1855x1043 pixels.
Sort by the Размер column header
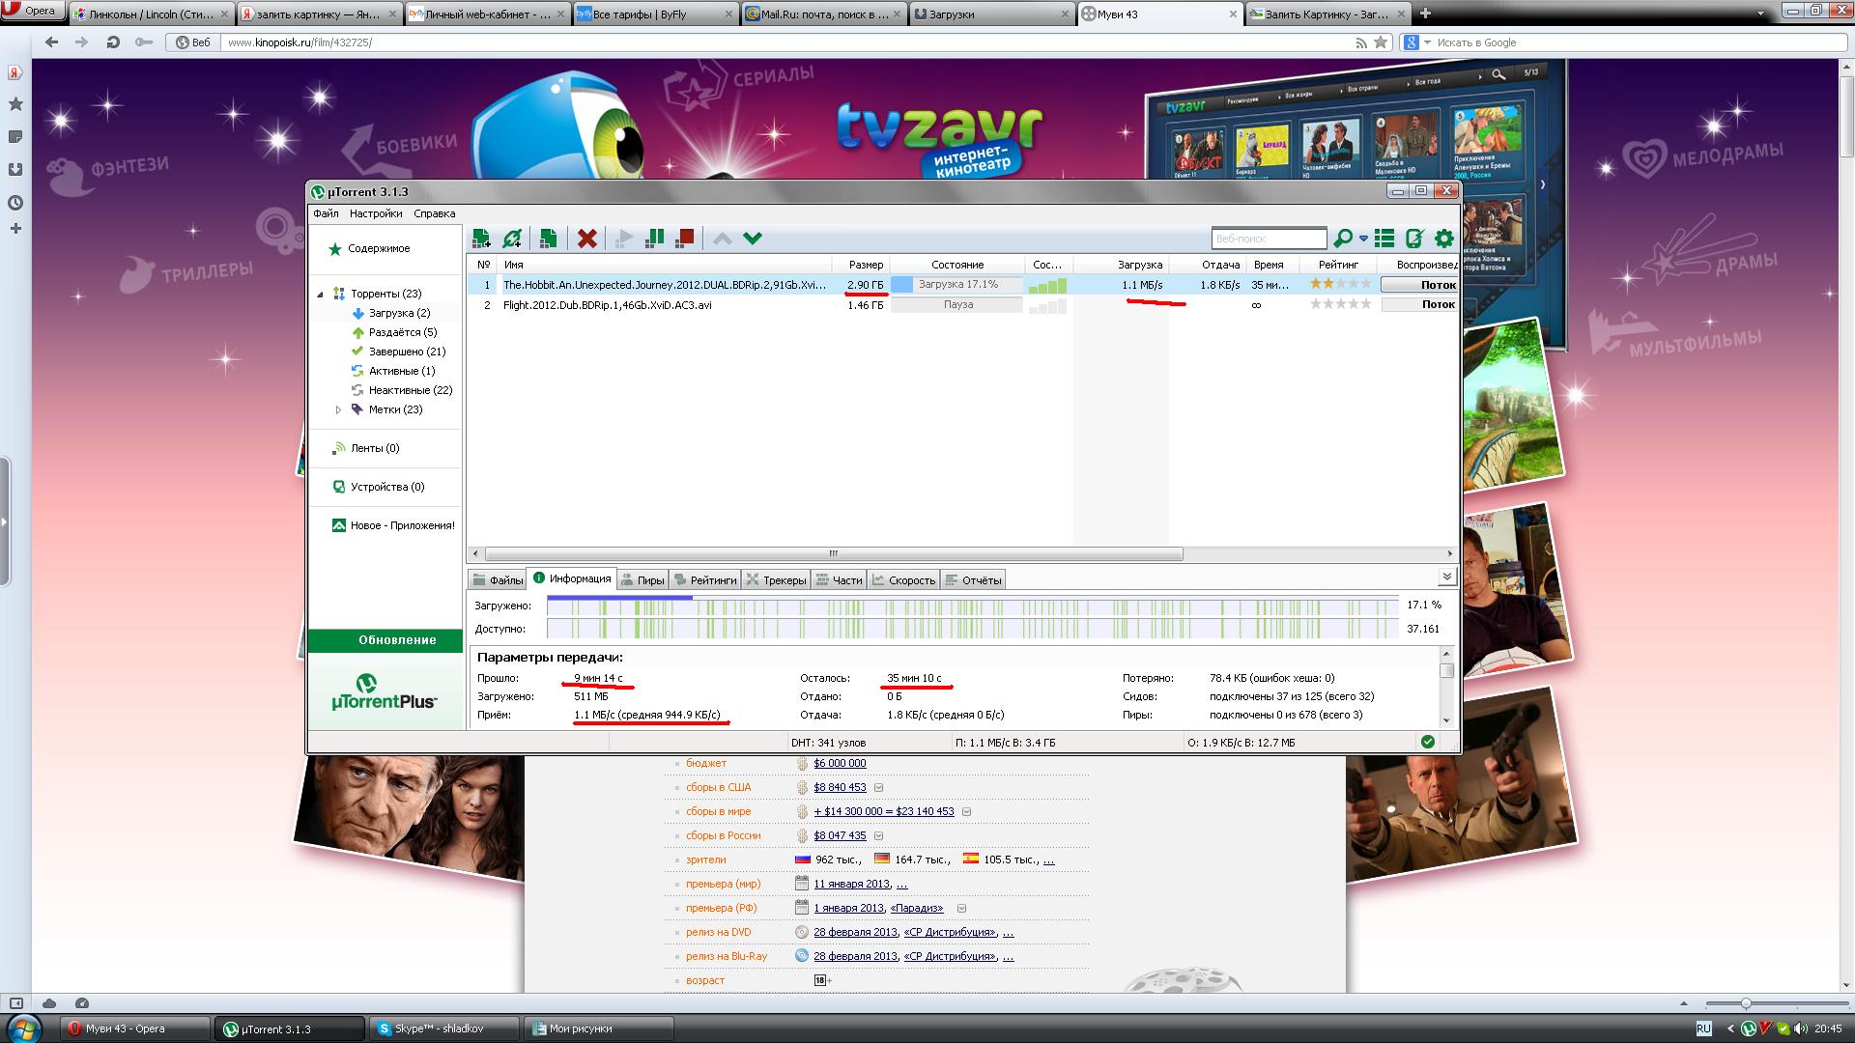[x=866, y=265]
